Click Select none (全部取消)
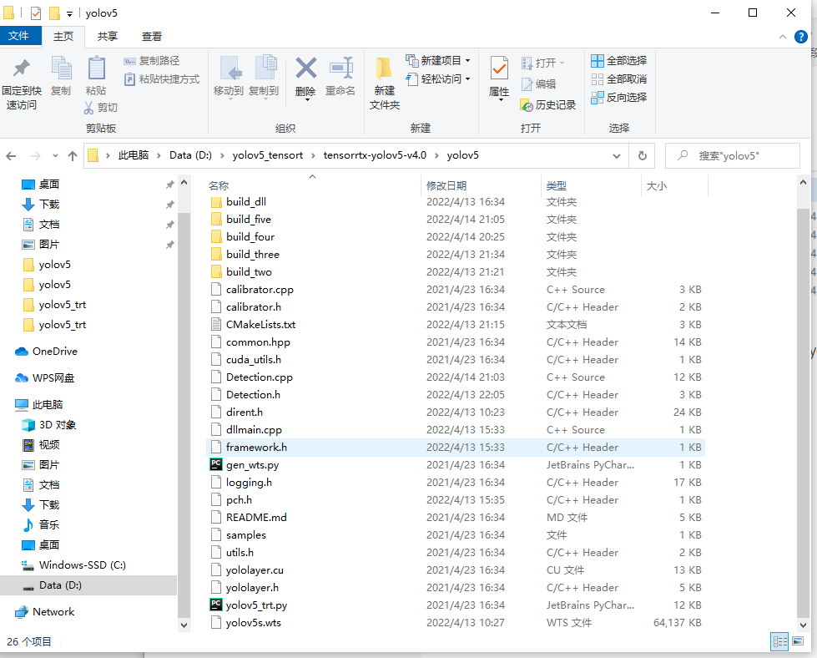This screenshot has width=817, height=658. (x=619, y=79)
